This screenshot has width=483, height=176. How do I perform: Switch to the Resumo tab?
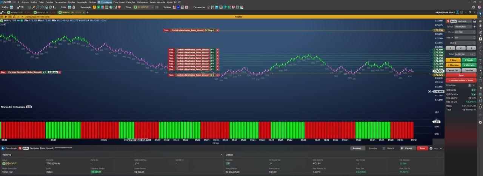357,149
